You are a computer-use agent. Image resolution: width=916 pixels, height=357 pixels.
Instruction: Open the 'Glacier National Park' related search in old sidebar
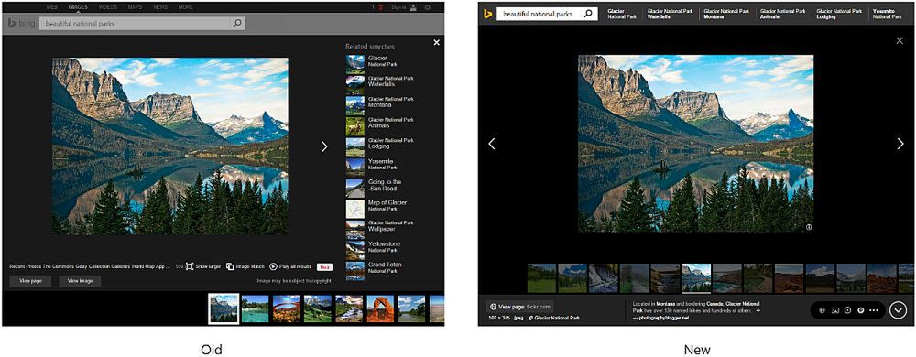(x=380, y=62)
